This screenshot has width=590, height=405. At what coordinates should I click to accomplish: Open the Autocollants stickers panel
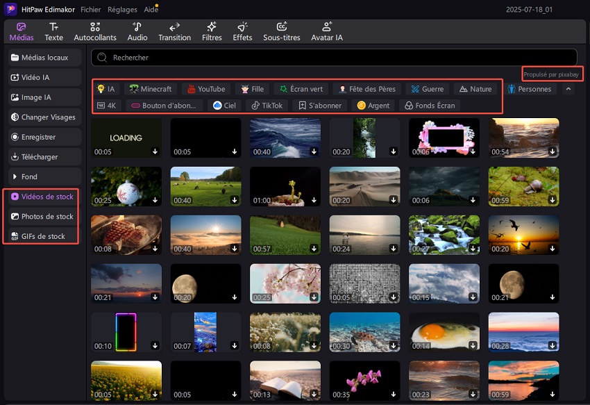tap(96, 31)
